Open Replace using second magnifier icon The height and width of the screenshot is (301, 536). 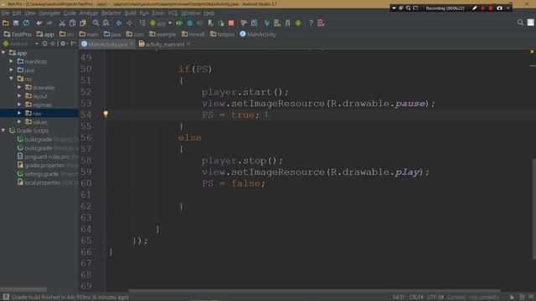pyautogui.click(x=106, y=23)
